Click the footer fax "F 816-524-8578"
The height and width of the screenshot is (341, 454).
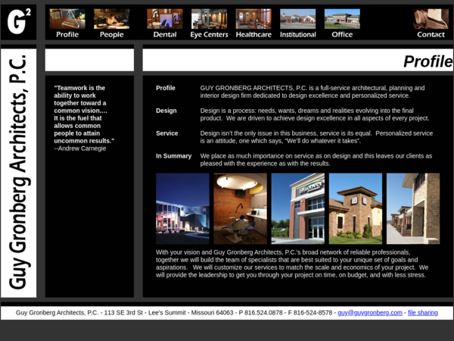point(310,312)
